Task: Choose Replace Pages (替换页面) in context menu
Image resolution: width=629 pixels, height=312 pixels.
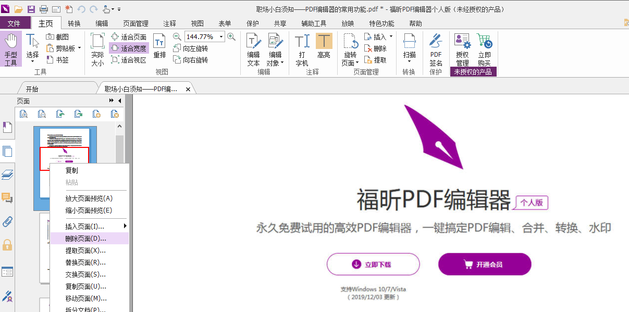Action: 90,263
